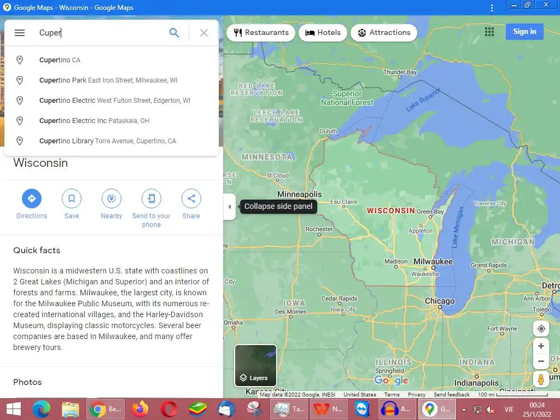
Task: Click the search input containing Cuper
Action: pos(100,33)
